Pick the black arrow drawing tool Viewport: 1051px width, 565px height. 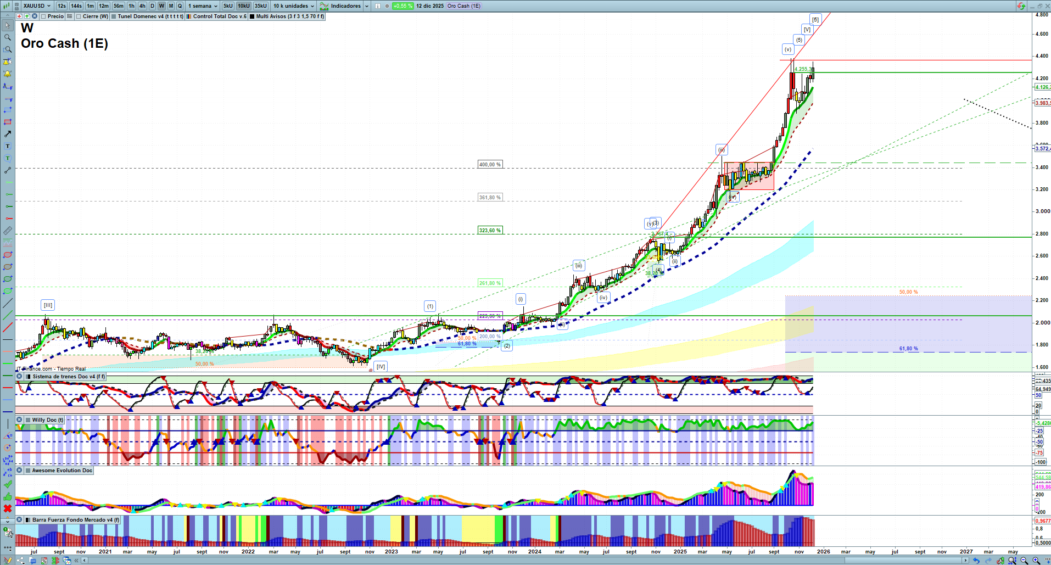click(8, 134)
